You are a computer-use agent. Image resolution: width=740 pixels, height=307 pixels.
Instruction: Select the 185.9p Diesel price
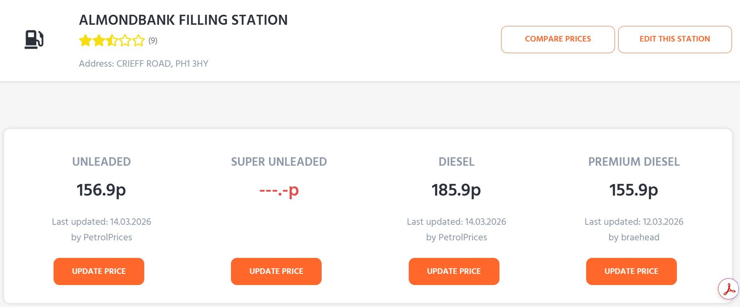tap(456, 190)
